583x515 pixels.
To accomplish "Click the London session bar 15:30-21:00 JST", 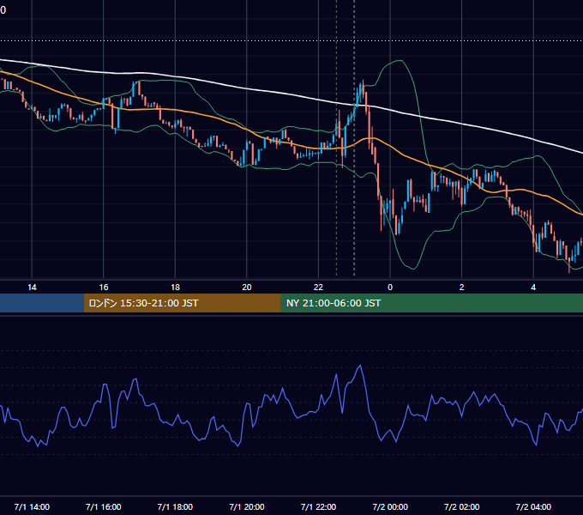I will coord(182,303).
